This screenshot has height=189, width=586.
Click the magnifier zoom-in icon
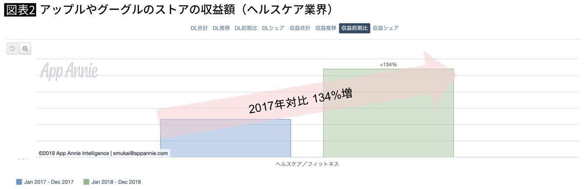[x=25, y=48]
